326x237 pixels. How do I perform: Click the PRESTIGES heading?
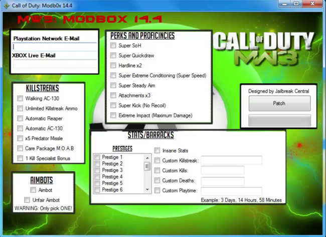tap(122, 148)
